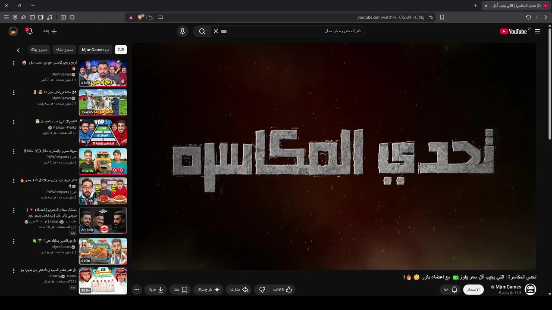552x310 pixels.
Task: Open the account avatar menu
Action: click(x=13, y=31)
